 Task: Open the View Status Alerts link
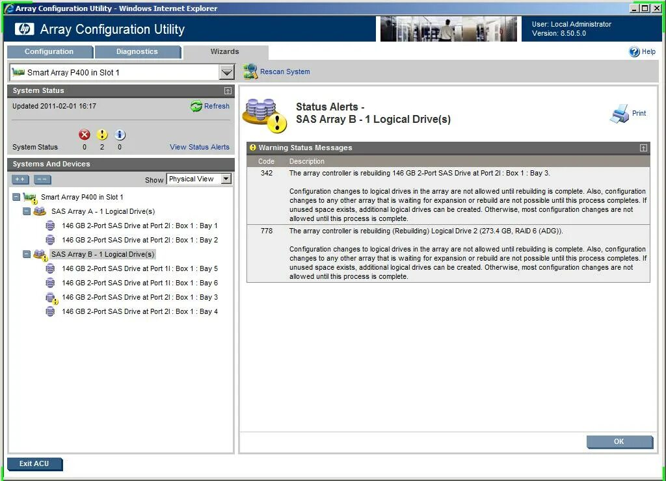coord(200,147)
